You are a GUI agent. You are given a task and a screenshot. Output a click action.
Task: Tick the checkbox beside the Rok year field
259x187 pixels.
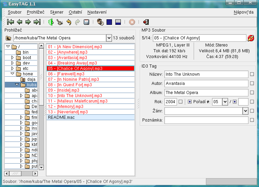[181, 101]
